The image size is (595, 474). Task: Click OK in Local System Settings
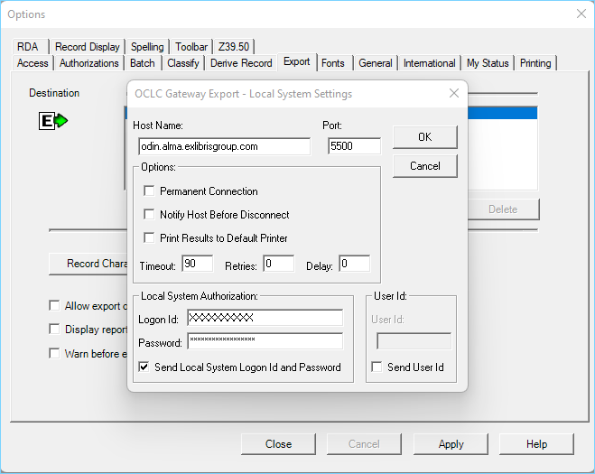[x=424, y=137]
